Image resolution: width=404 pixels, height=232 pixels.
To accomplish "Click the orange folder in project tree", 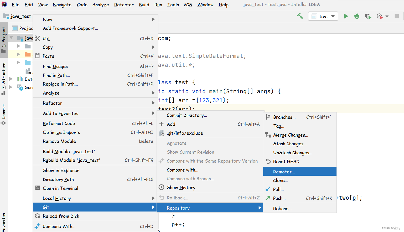I will pos(28,54).
